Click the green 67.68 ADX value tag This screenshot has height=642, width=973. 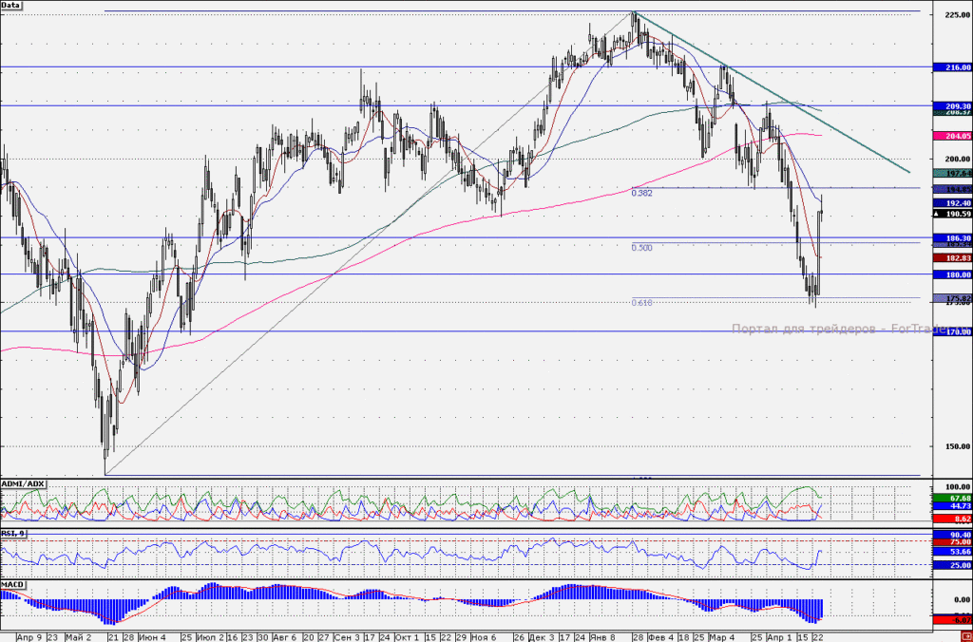[952, 498]
